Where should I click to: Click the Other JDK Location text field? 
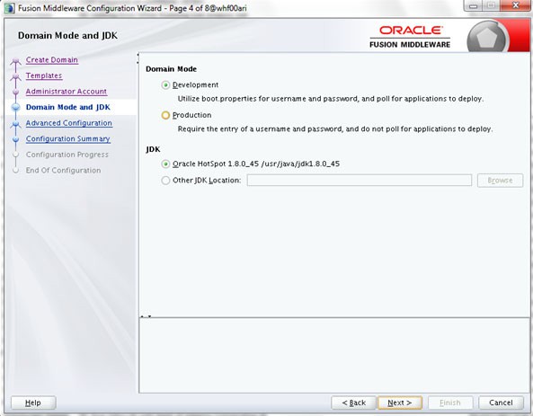coord(360,180)
